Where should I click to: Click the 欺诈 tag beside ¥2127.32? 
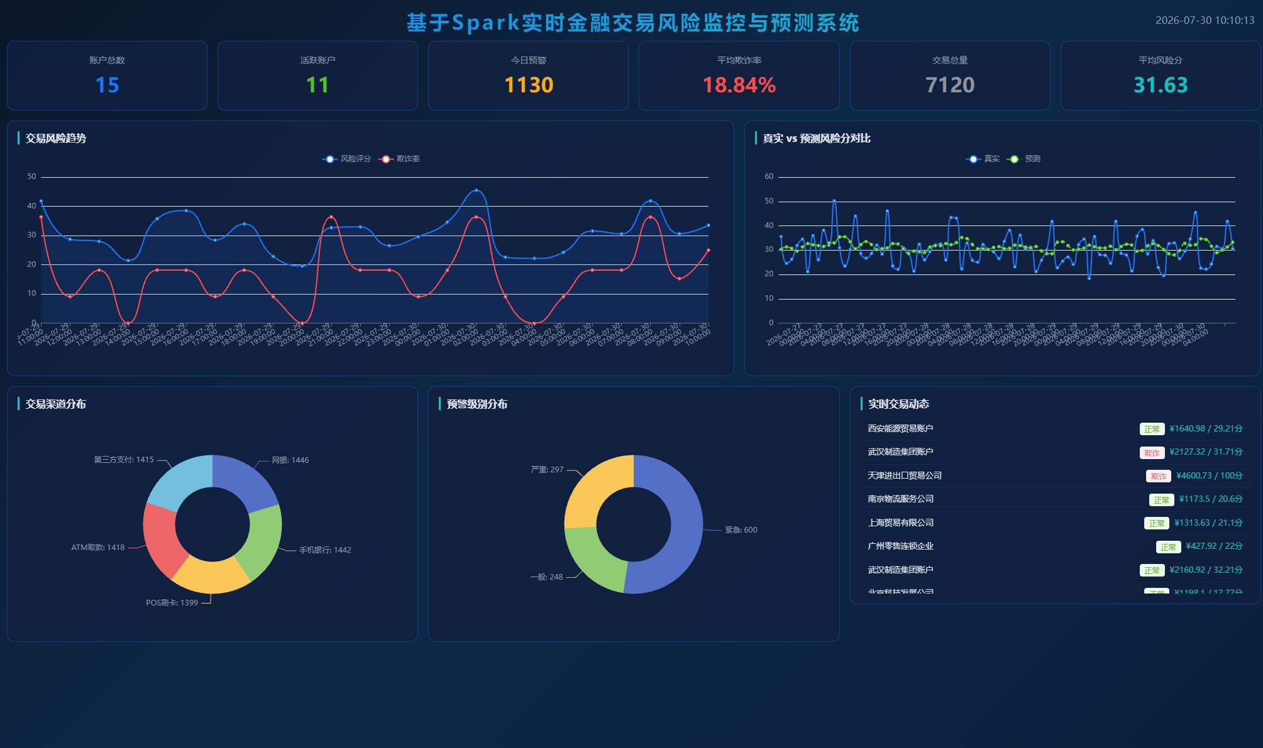coord(1152,453)
